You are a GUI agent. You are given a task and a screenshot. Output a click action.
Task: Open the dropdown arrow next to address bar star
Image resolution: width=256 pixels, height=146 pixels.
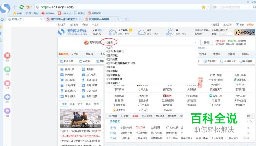208,7
